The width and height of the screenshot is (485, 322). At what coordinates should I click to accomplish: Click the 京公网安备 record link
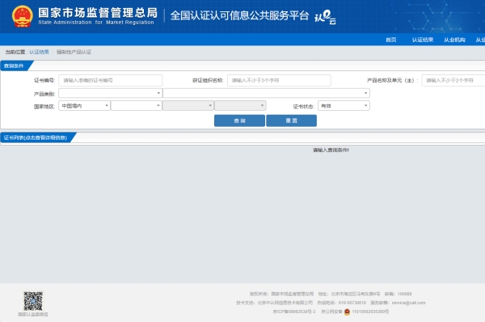click(355, 311)
